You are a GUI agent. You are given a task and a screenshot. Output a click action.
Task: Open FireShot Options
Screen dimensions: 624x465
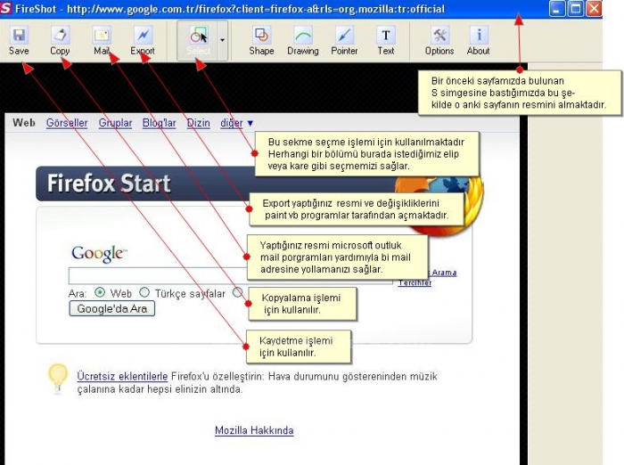point(439,40)
